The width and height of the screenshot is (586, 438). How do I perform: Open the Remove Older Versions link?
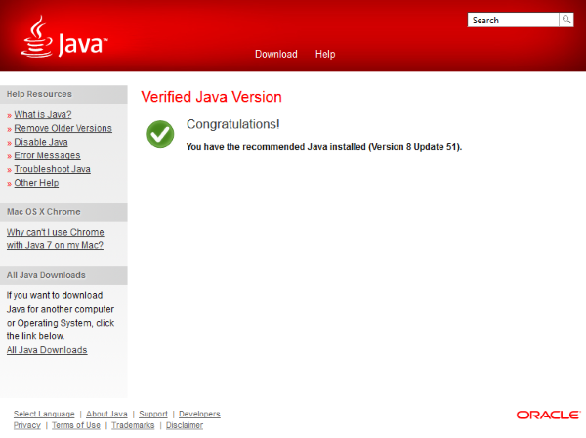63,128
